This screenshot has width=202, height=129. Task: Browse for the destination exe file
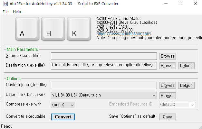(168, 66)
